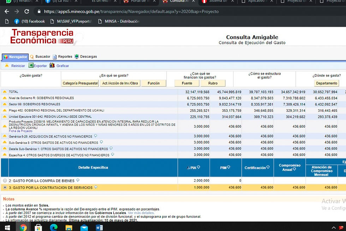Open the Facebook bookmark
Image resolution: width=346 pixels, height=231 pixels.
tap(30, 22)
